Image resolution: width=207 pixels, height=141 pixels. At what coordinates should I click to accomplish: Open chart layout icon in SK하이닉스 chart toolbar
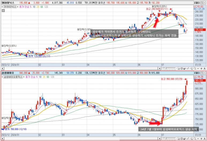tap(178, 68)
